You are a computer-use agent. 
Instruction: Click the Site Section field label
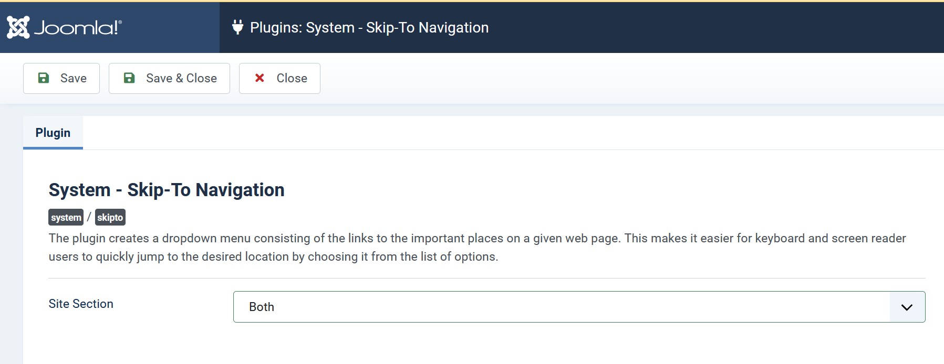81,304
